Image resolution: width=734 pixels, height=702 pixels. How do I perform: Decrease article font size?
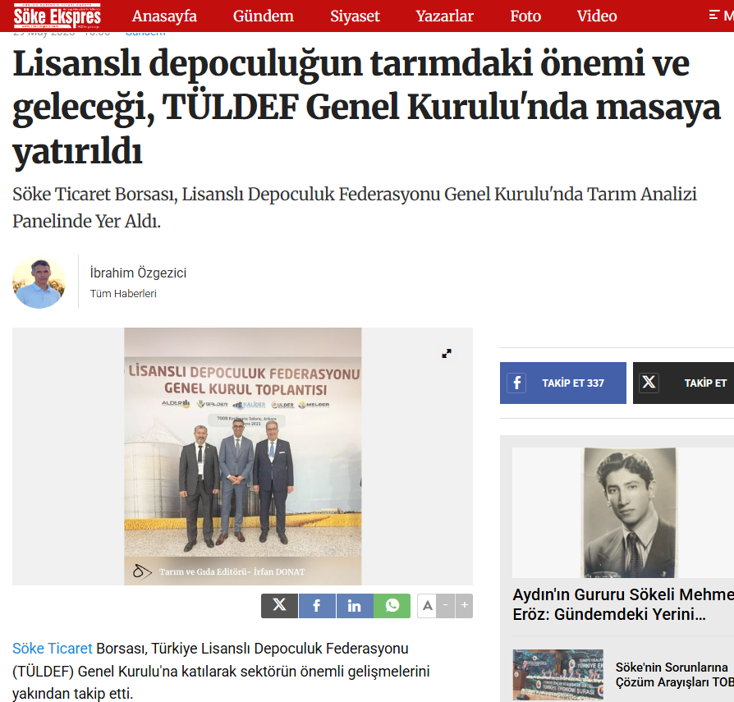click(446, 606)
